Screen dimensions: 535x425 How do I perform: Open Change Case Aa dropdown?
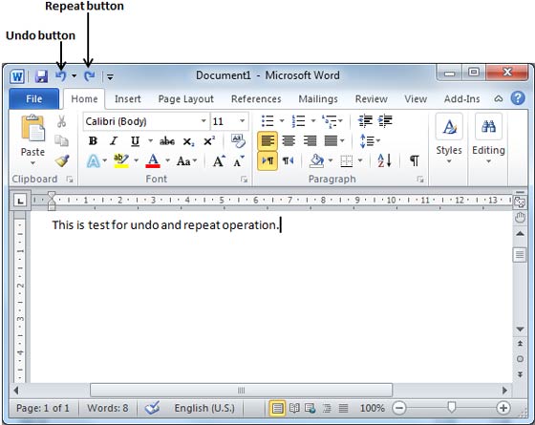186,161
